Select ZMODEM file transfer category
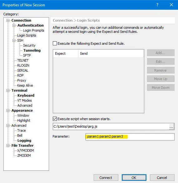The width and height of the screenshot is (178, 183). [x=24, y=155]
